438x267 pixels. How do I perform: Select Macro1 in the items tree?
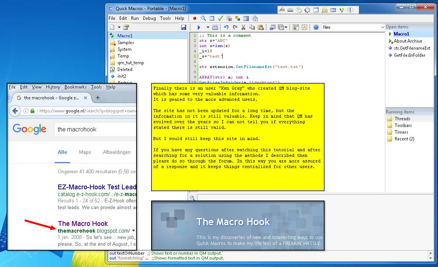pyautogui.click(x=125, y=36)
